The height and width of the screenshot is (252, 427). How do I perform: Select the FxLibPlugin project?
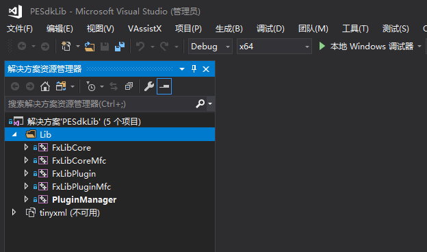(74, 174)
